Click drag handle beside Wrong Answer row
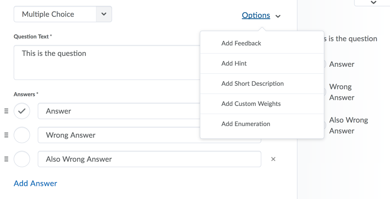 (6, 135)
